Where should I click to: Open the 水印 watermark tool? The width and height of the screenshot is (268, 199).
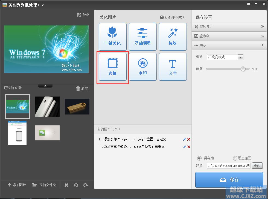click(x=143, y=67)
